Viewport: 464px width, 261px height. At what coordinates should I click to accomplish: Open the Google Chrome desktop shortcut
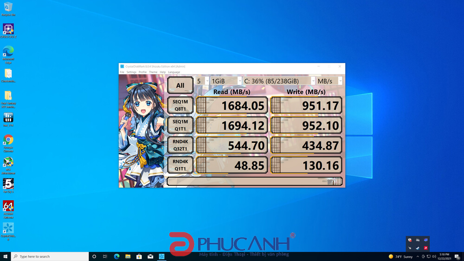point(8,143)
